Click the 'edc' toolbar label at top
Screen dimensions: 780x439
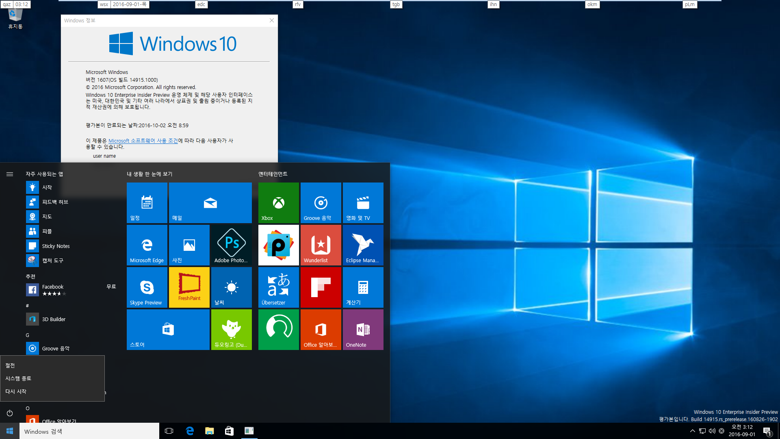[201, 4]
